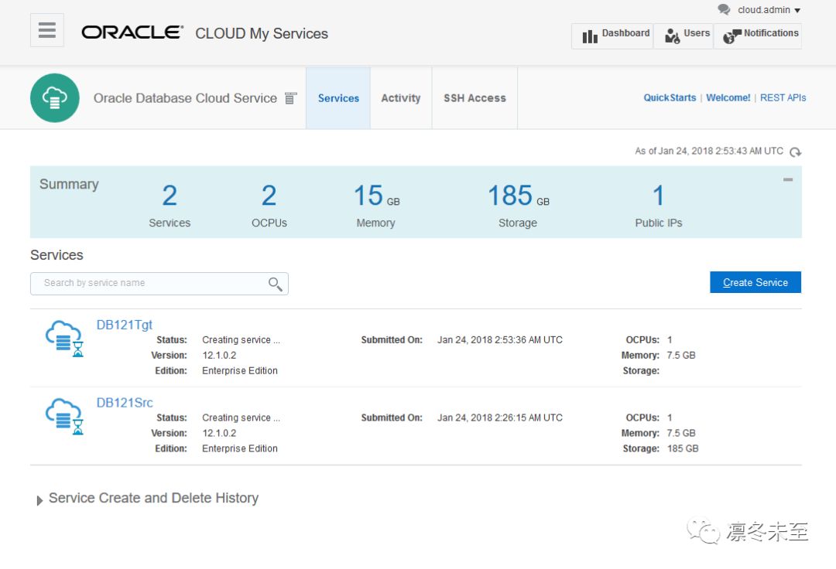Image resolution: width=836 pixels, height=569 pixels.
Task: Click the Oracle Database Cloud Service round icon
Action: tap(55, 98)
